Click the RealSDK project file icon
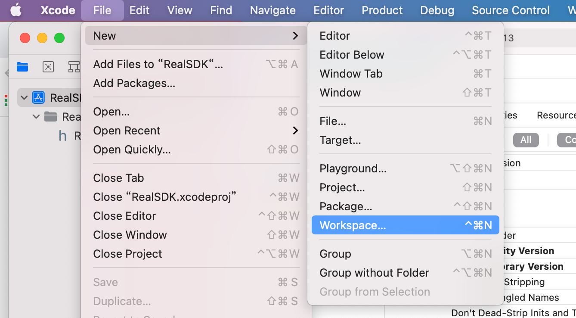 click(x=38, y=98)
